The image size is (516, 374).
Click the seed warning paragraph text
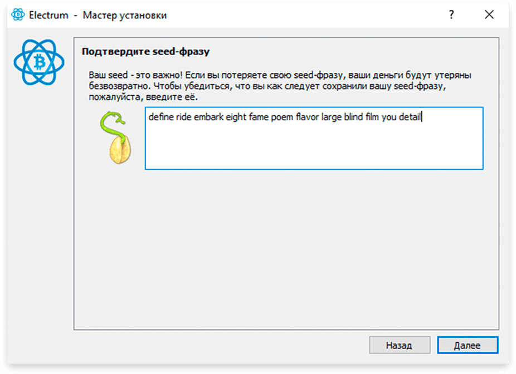point(280,86)
